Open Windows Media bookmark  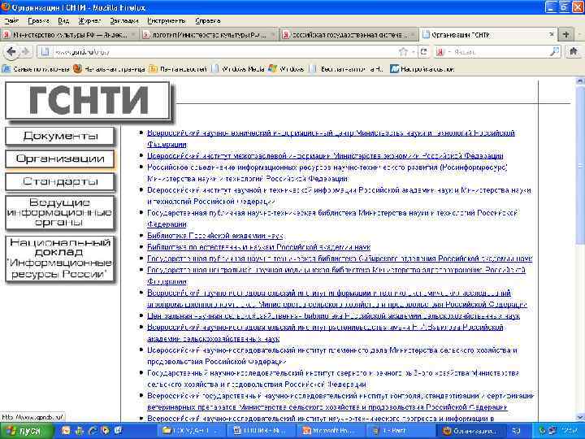(238, 69)
